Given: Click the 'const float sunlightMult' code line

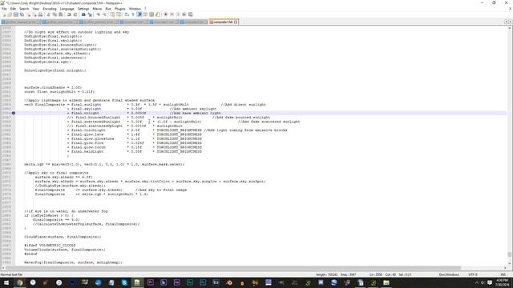Looking at the screenshot, I should pyautogui.click(x=59, y=92).
